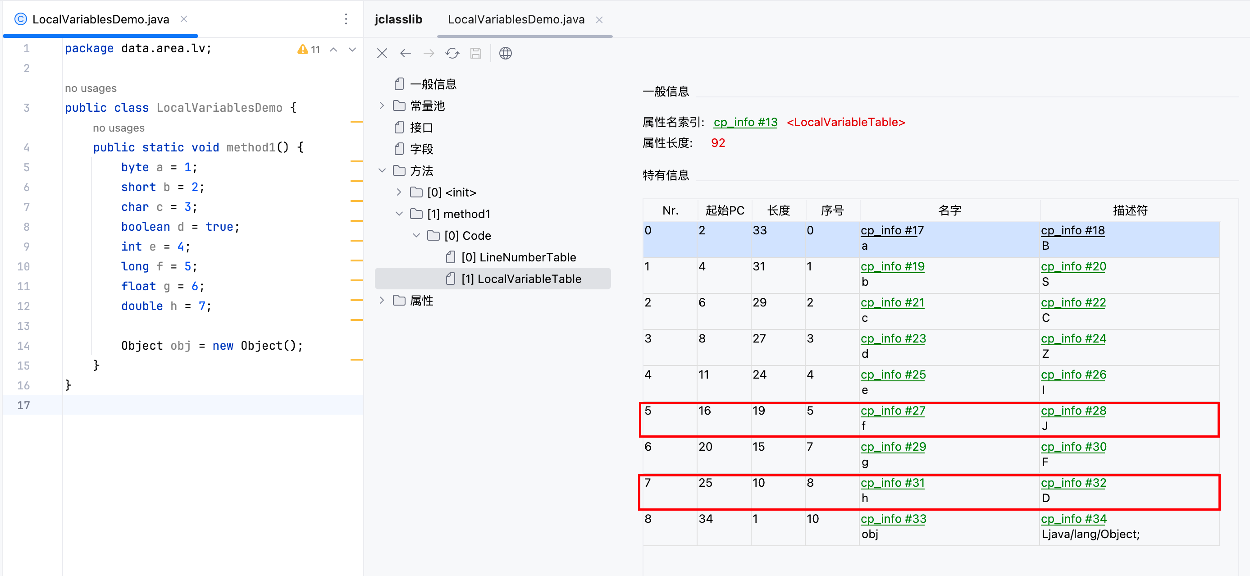Open cp_info #33 link for obj
The width and height of the screenshot is (1250, 576).
click(894, 519)
